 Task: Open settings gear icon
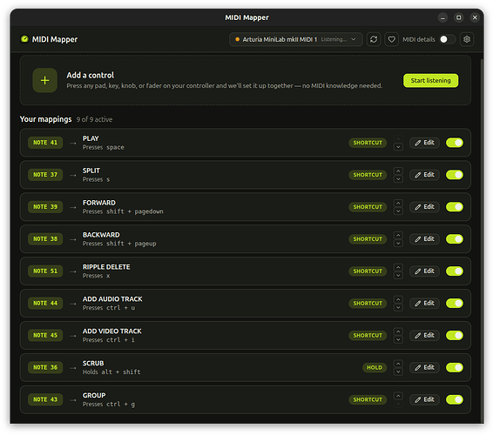pos(467,39)
